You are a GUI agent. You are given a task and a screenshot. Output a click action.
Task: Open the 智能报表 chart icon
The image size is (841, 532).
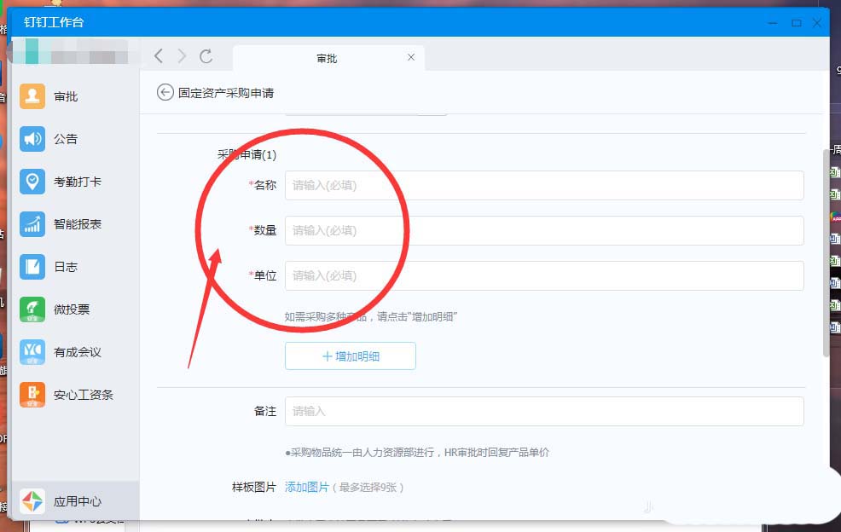[32, 224]
